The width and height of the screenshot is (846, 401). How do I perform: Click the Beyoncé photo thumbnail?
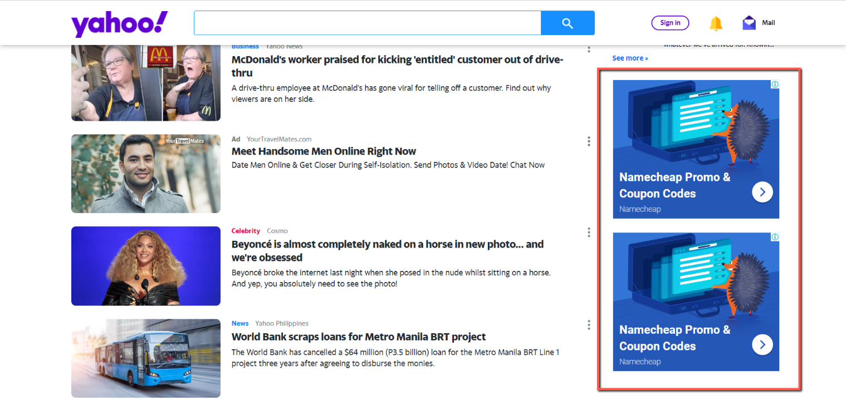pos(146,266)
